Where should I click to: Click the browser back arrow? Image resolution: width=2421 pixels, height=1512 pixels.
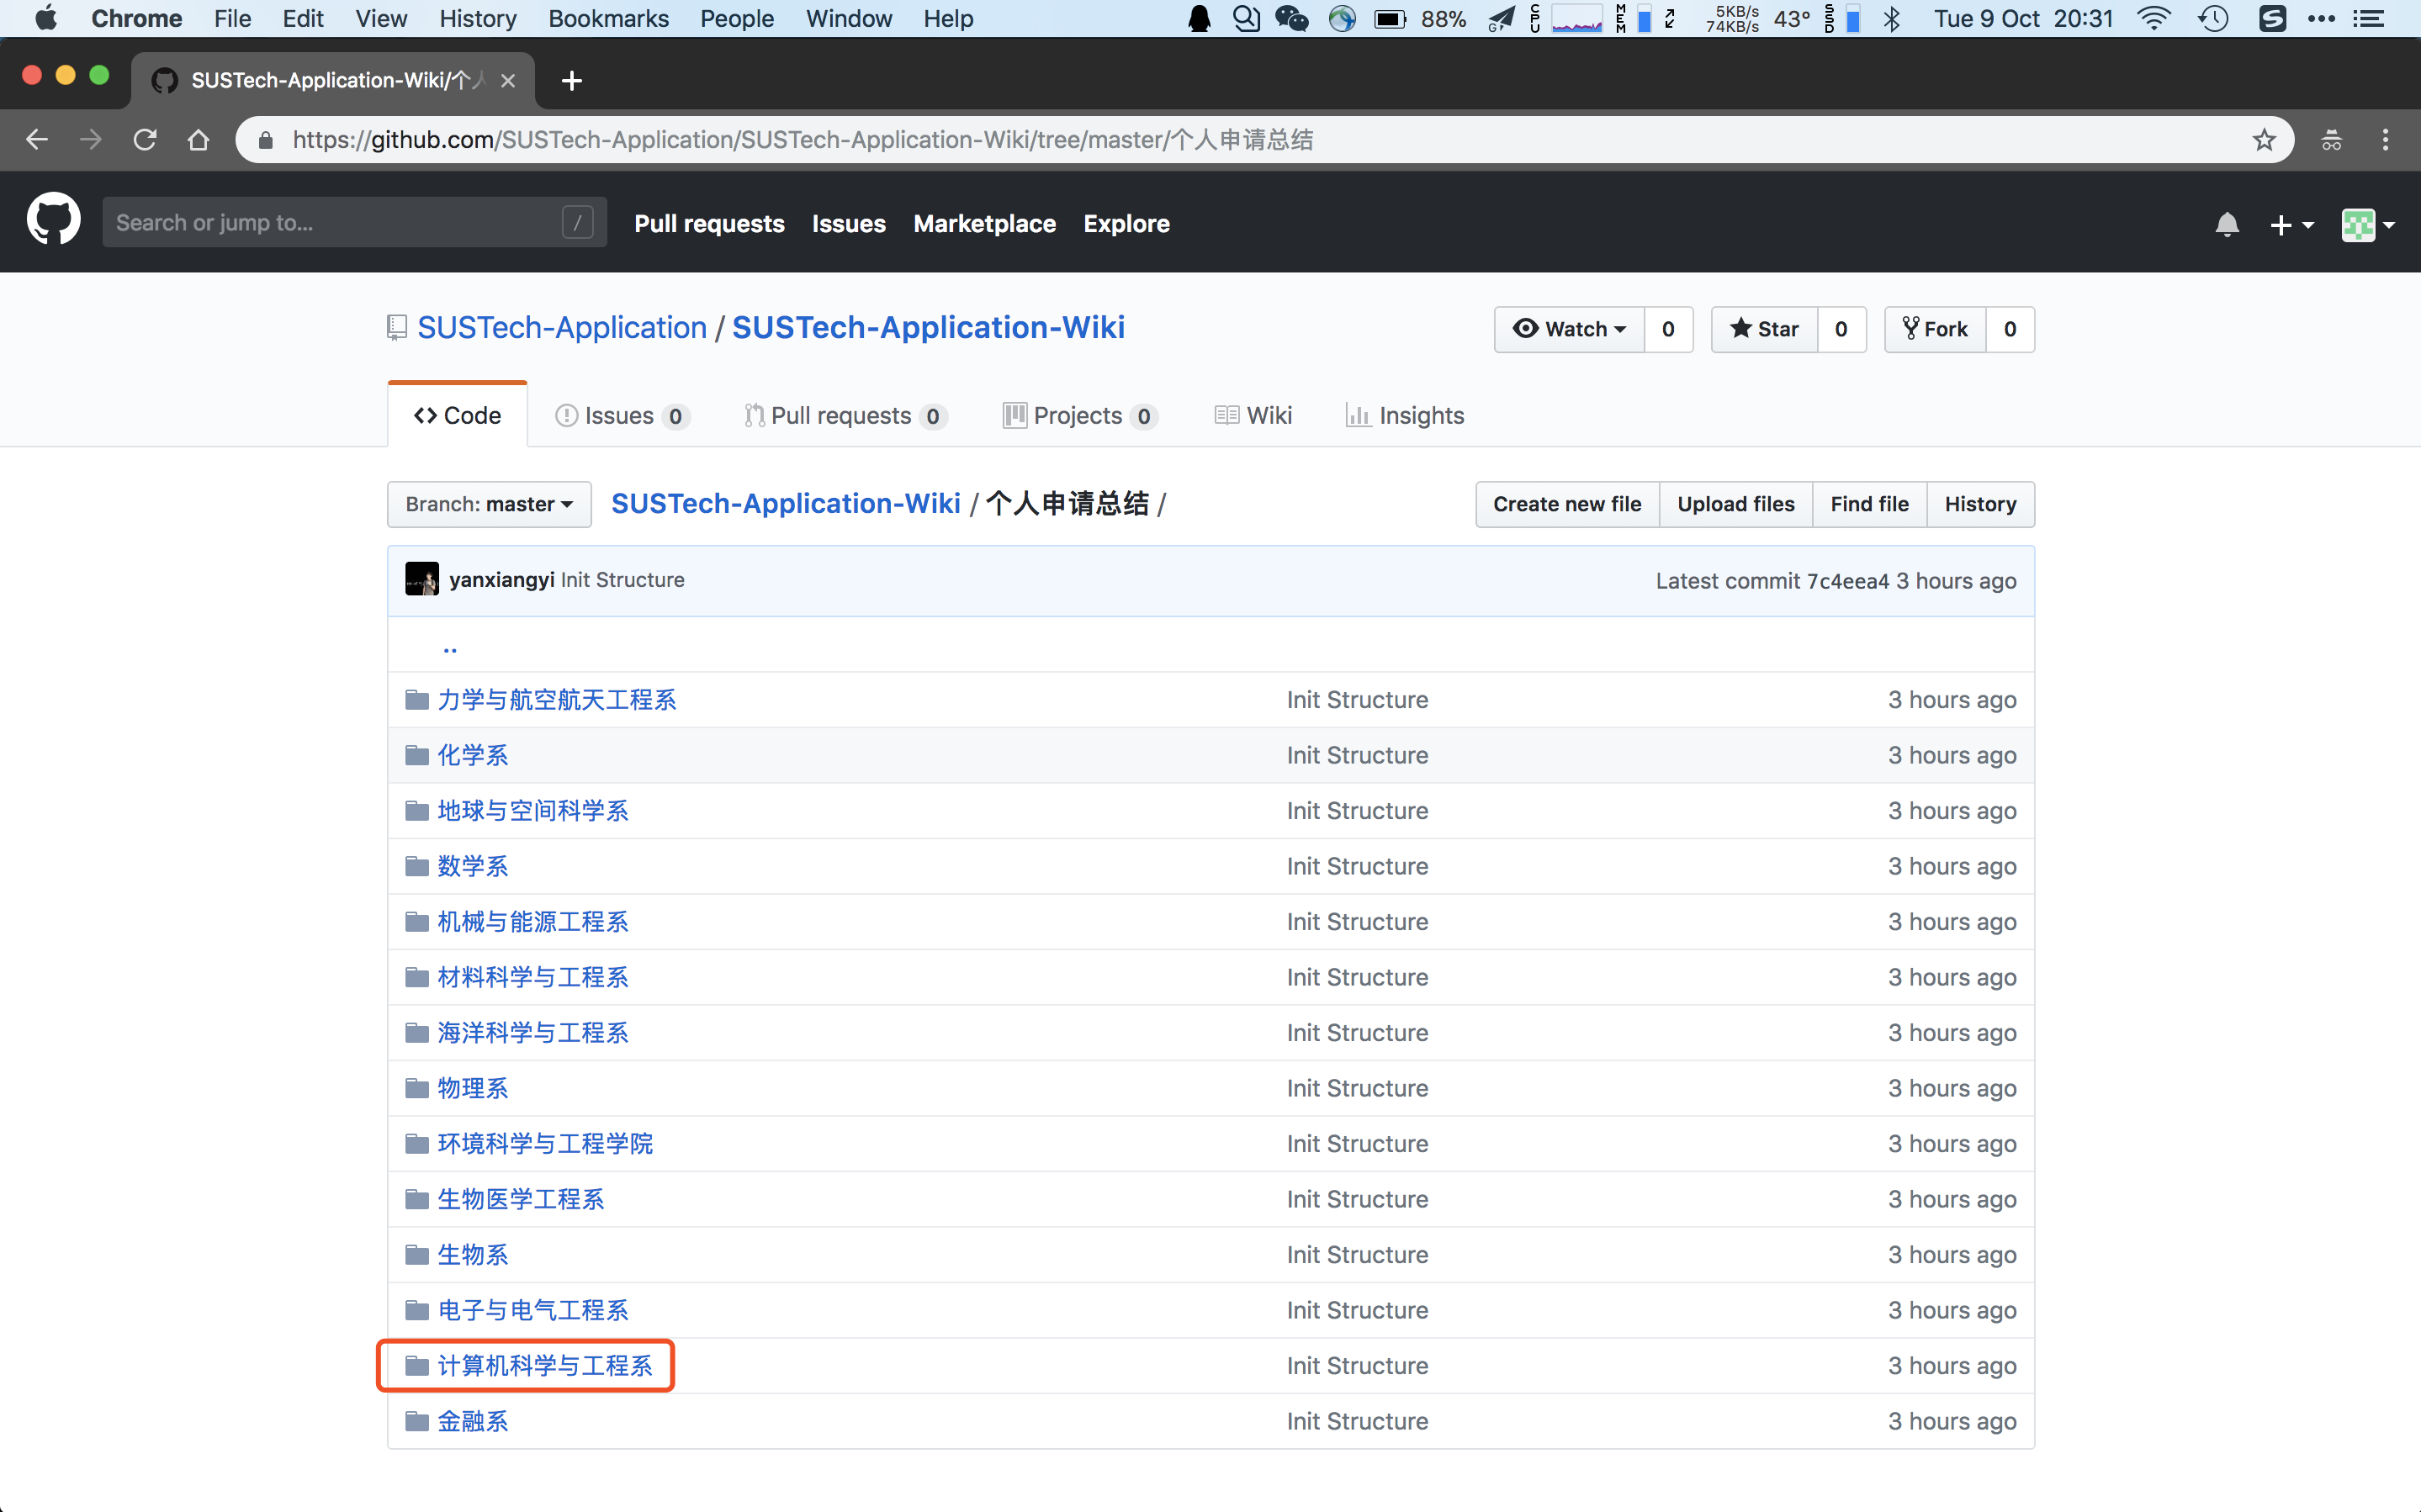coord(37,140)
